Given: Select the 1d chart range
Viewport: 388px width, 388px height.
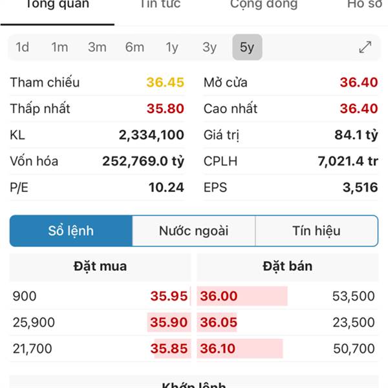Looking at the screenshot, I should [22, 47].
